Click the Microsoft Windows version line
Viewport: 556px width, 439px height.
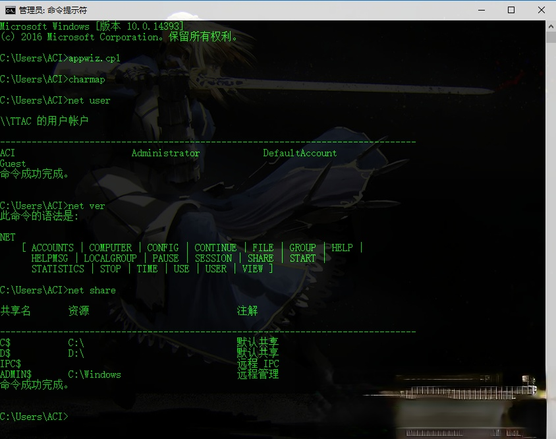(92, 26)
